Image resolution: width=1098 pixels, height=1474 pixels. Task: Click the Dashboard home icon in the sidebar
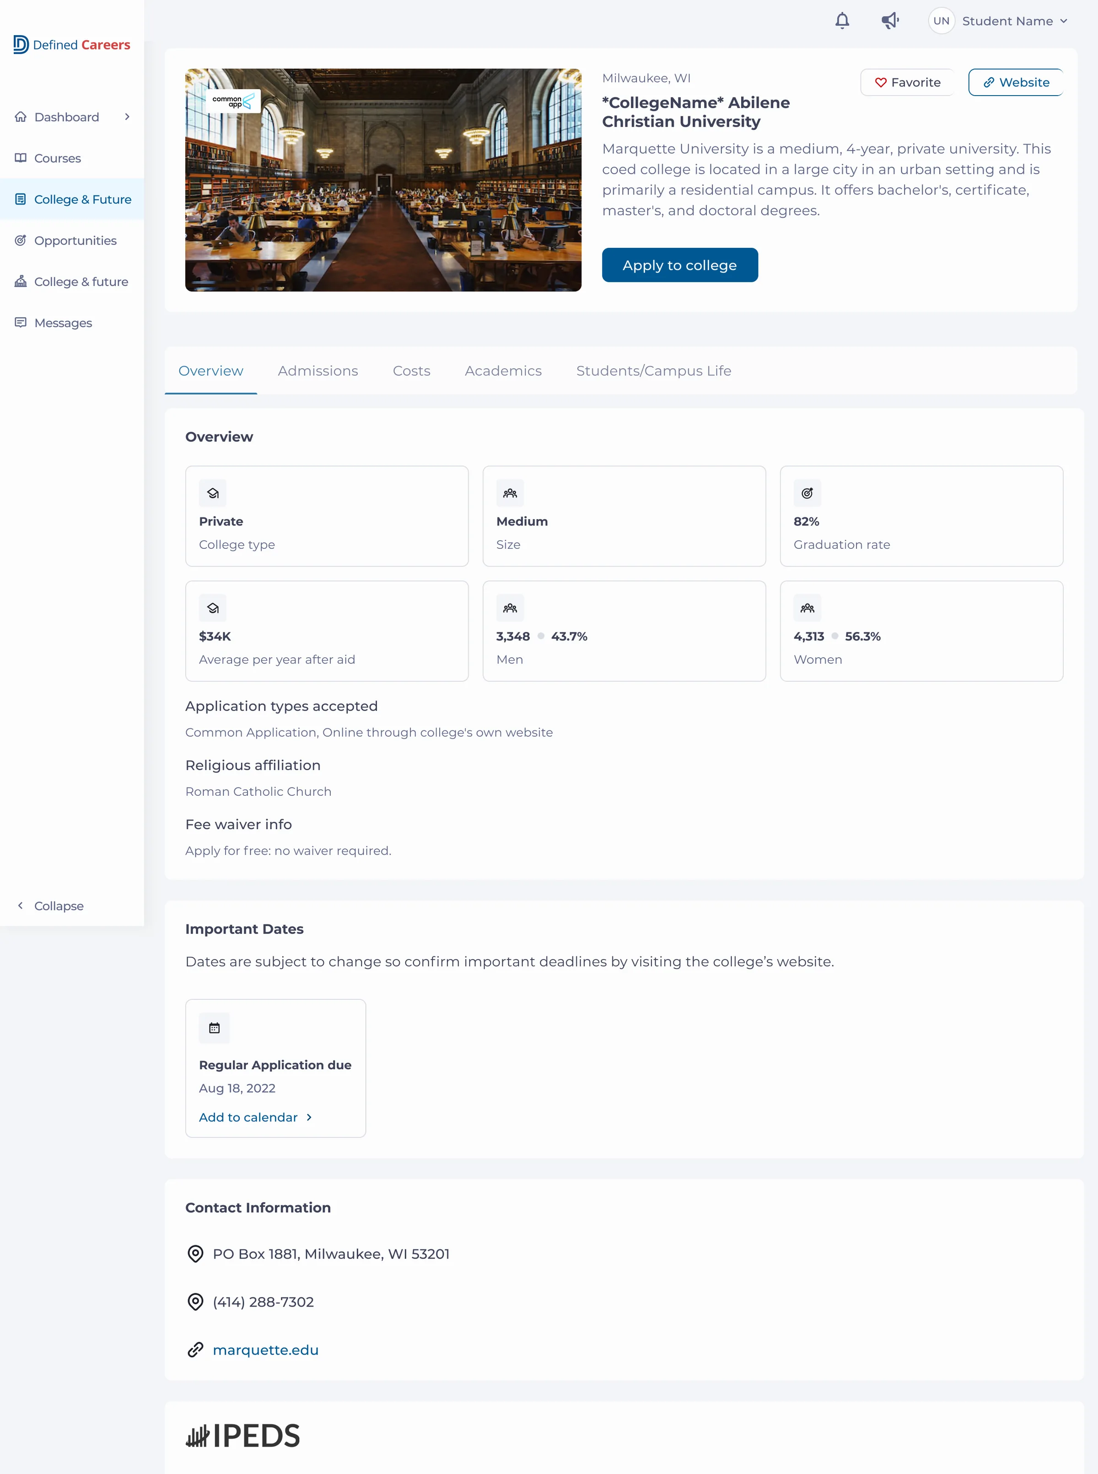coord(21,117)
